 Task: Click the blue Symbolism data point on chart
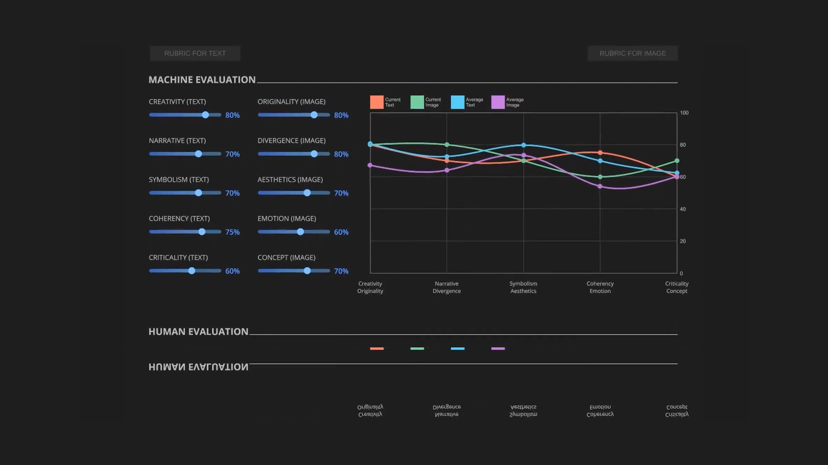pos(524,145)
